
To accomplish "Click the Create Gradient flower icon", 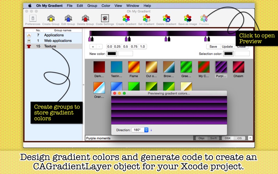I will [126, 18].
